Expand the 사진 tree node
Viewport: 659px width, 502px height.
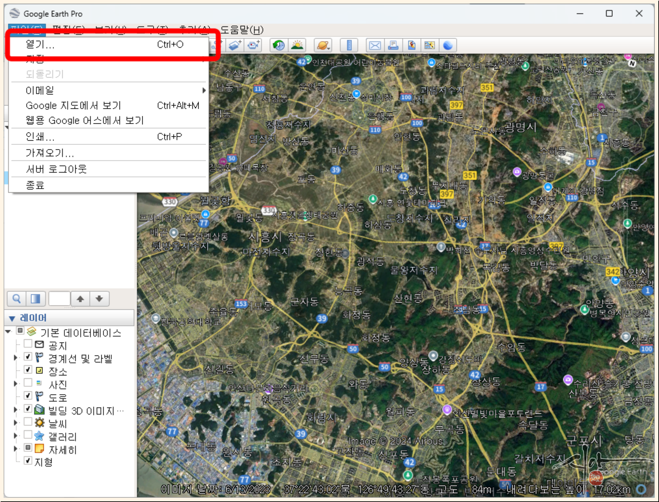pyautogui.click(x=15, y=384)
